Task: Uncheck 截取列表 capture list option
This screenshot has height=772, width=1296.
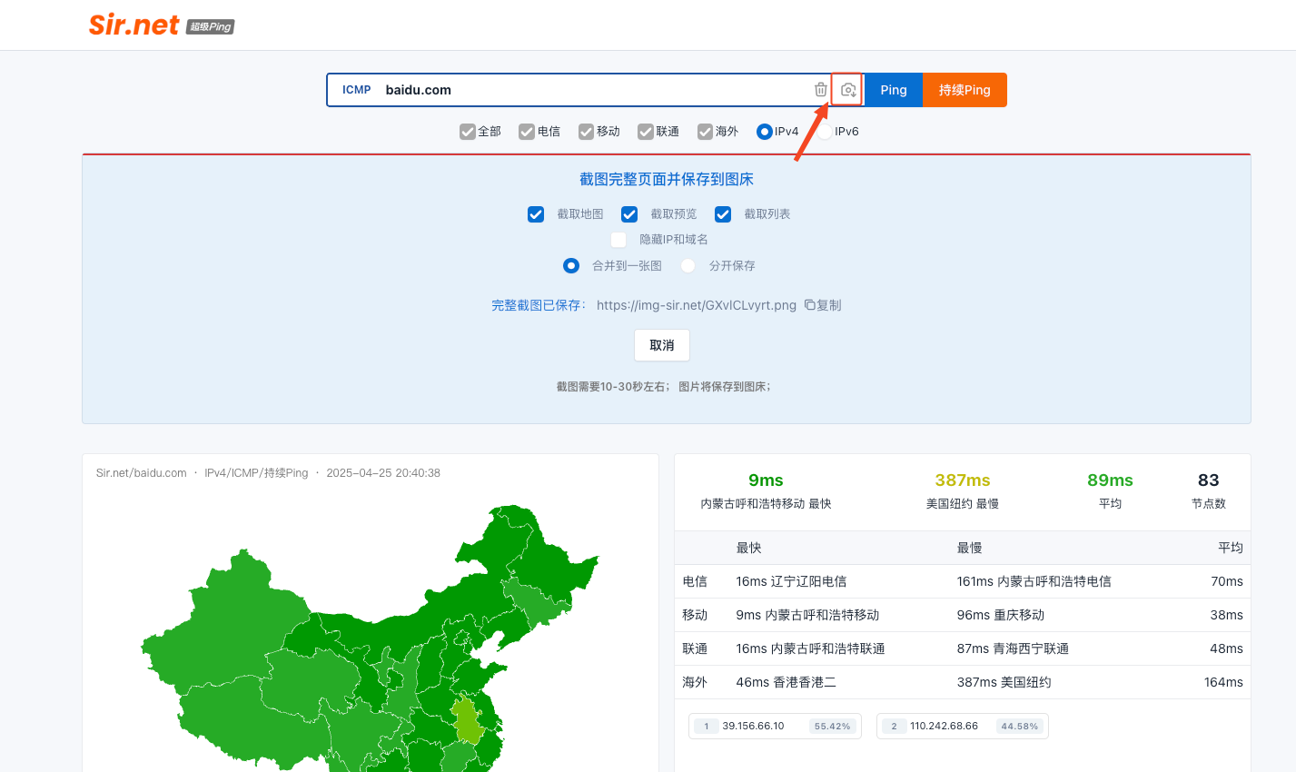Action: tap(723, 214)
